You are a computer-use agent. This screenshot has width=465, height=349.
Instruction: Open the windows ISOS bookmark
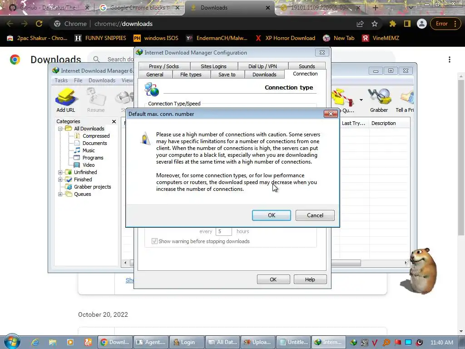click(x=156, y=38)
